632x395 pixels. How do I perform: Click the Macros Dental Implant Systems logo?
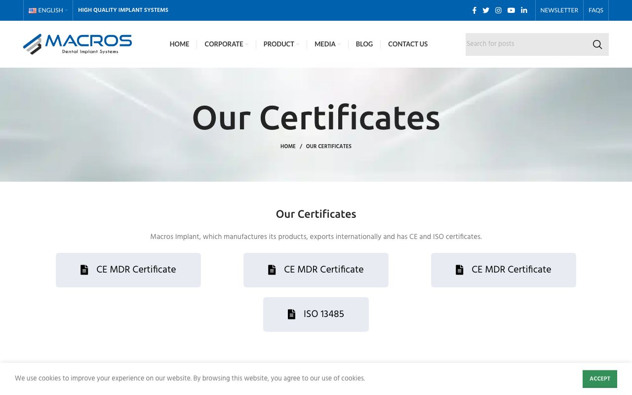click(x=78, y=44)
